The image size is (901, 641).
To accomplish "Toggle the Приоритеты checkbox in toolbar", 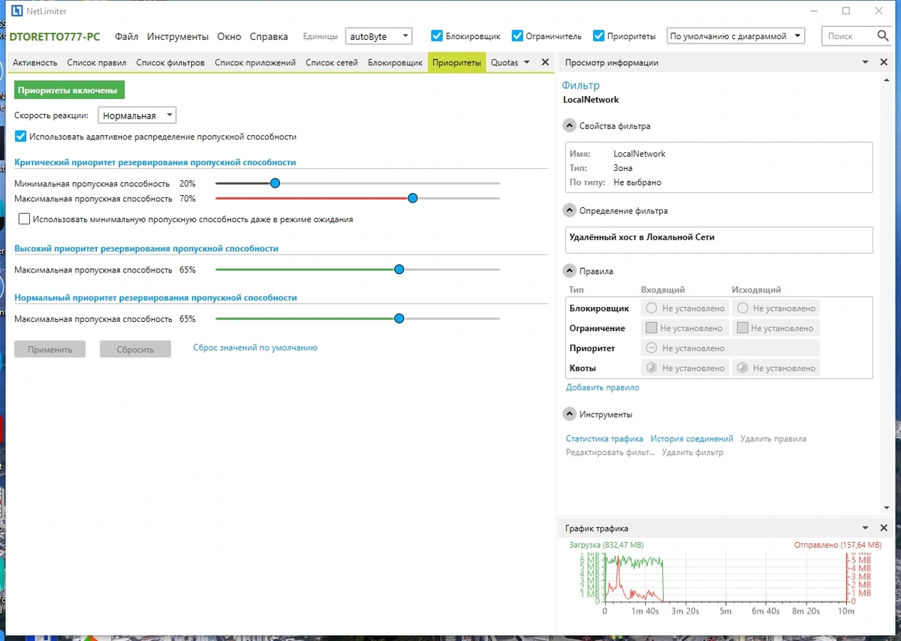I will click(598, 36).
